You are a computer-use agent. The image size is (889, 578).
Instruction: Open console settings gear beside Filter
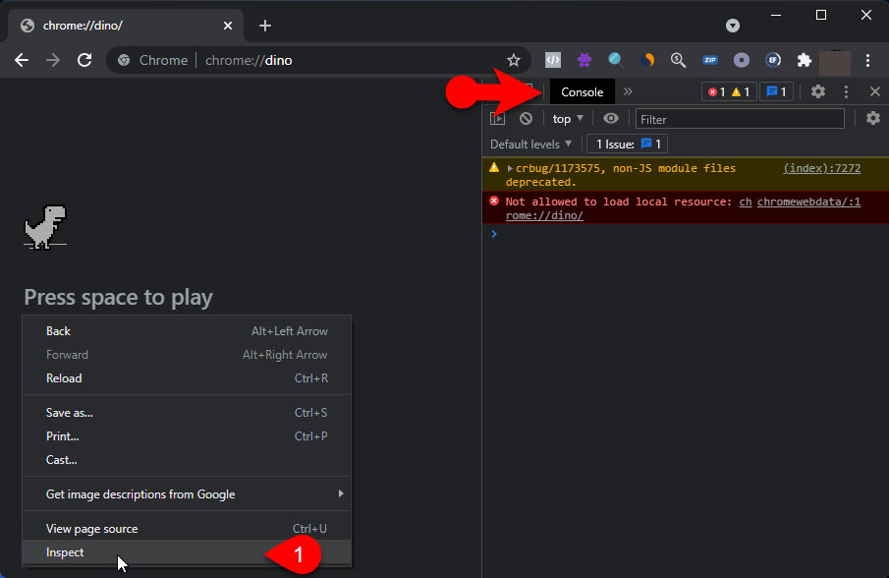[872, 118]
